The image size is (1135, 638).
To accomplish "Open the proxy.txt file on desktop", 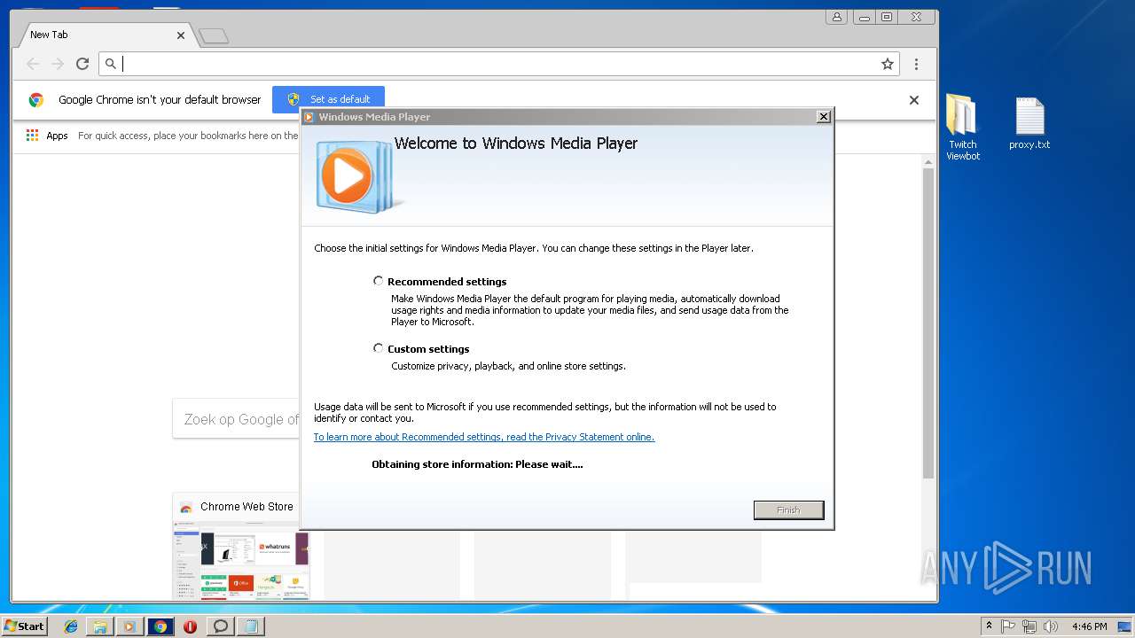I will (x=1029, y=123).
